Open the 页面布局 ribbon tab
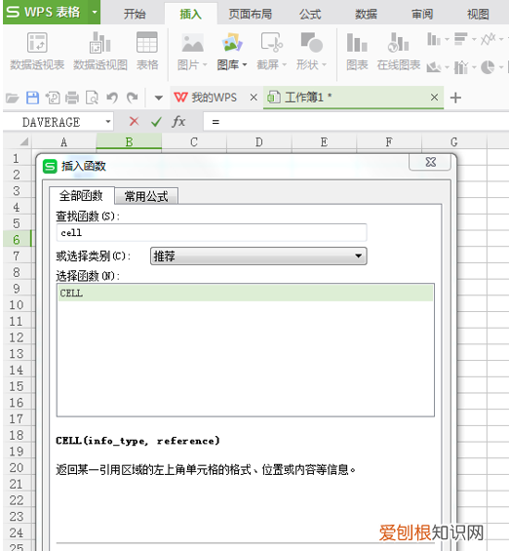Image resolution: width=509 pixels, height=551 pixels. click(250, 14)
